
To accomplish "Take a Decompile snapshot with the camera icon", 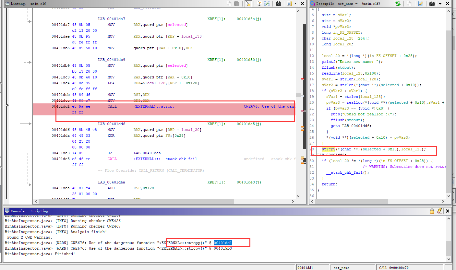I will coord(432,4).
